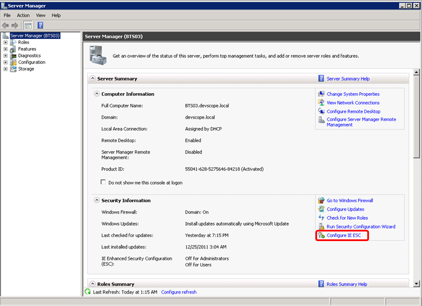422x306 pixels.
Task: Select Server Manager (BTS03) in the tree
Action: tap(35, 36)
